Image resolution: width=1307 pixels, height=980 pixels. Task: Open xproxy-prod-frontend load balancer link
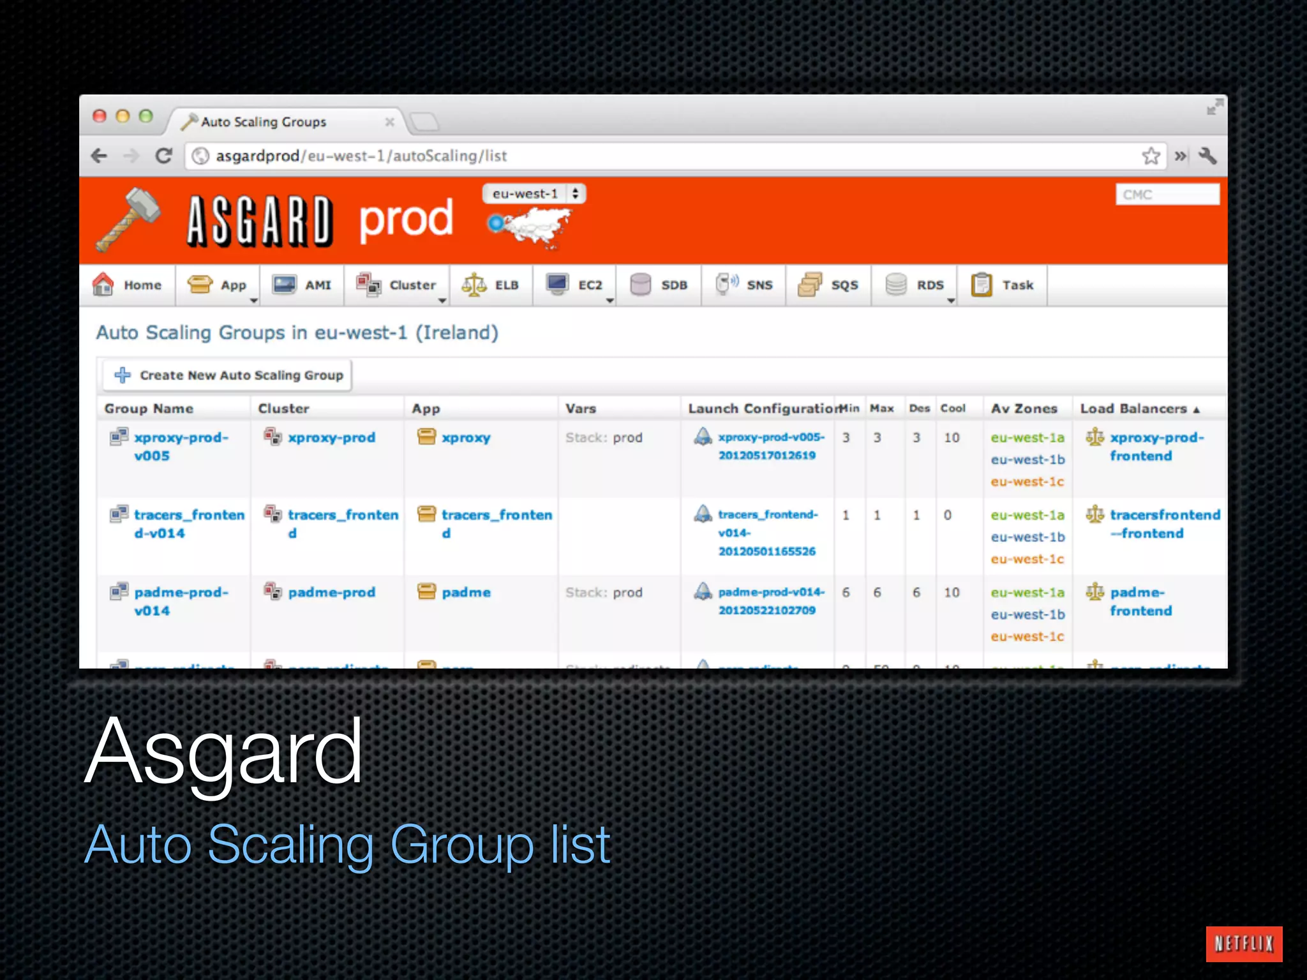(x=1156, y=447)
